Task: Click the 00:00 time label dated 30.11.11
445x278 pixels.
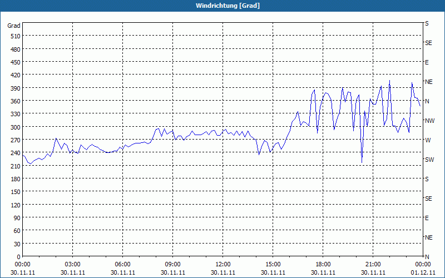Action: tap(23, 265)
